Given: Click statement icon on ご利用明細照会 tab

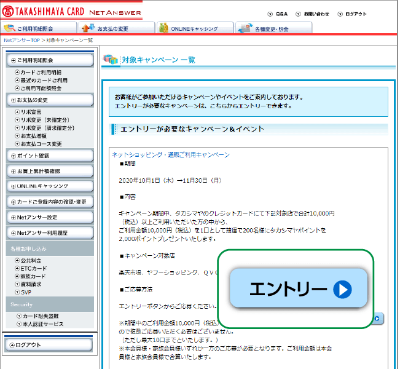Looking at the screenshot, I should pyautogui.click(x=9, y=28).
